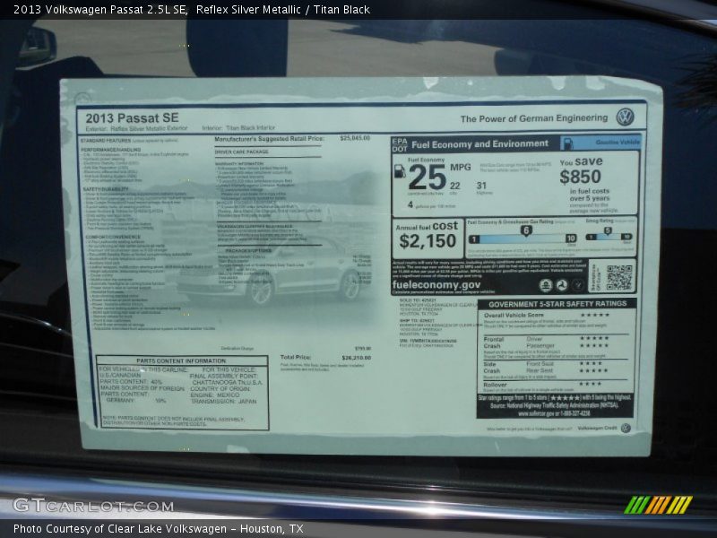Viewport: 717px width, 538px height.
Task: Click the photo title caption at top
Action: (x=192, y=9)
